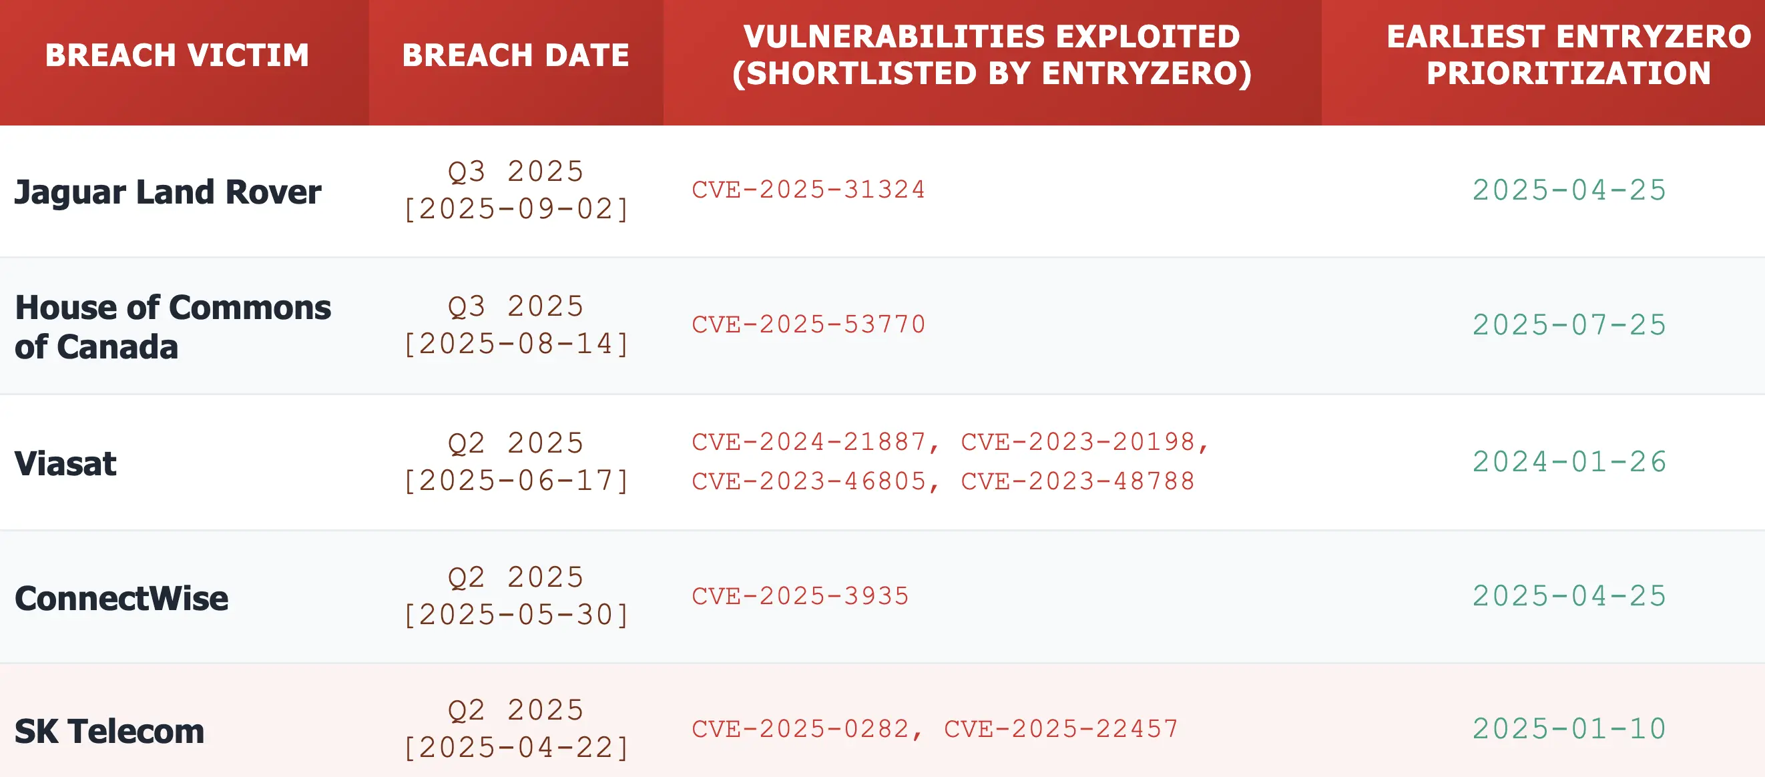Click the Viasat victim name

point(66,464)
